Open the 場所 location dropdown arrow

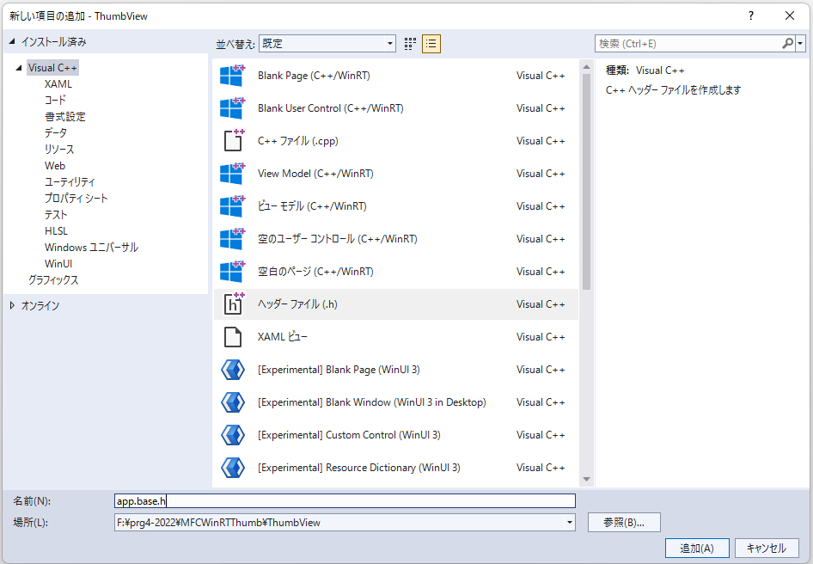[570, 523]
